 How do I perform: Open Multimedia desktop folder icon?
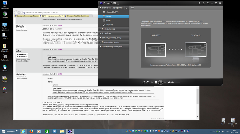(5, 58)
